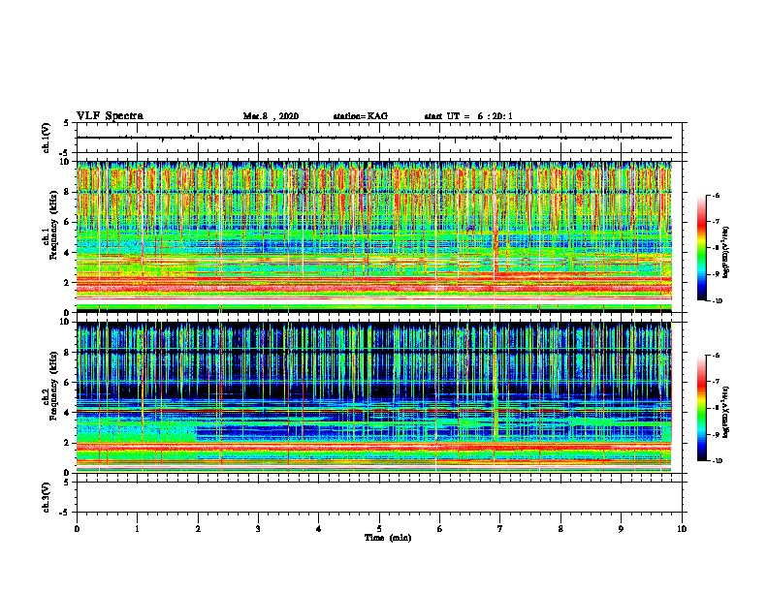Click time axis tick label "5"
Image resolution: width=768 pixels, height=593 pixels.
tap(379, 529)
